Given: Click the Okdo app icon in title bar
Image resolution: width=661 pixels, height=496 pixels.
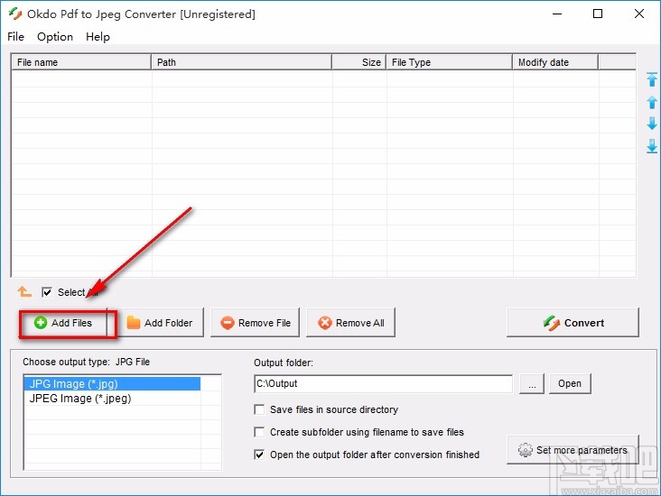Looking at the screenshot, I should tap(15, 14).
